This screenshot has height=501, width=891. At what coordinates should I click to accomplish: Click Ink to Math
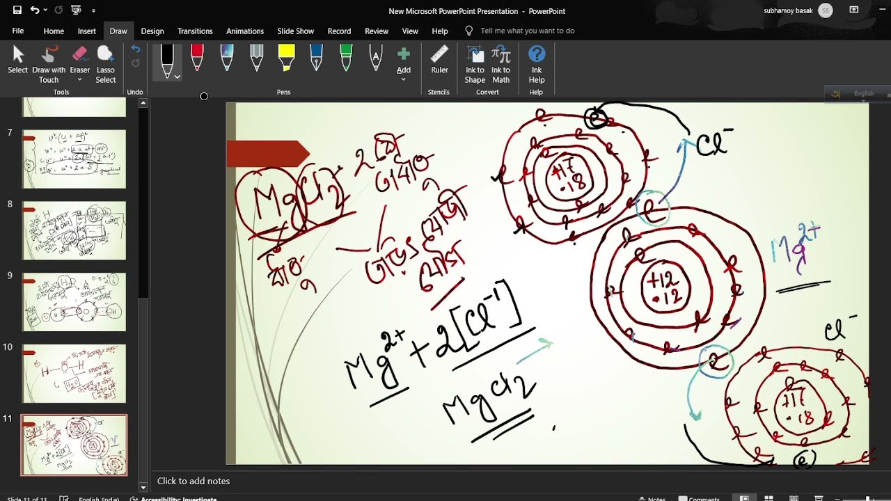[x=501, y=64]
